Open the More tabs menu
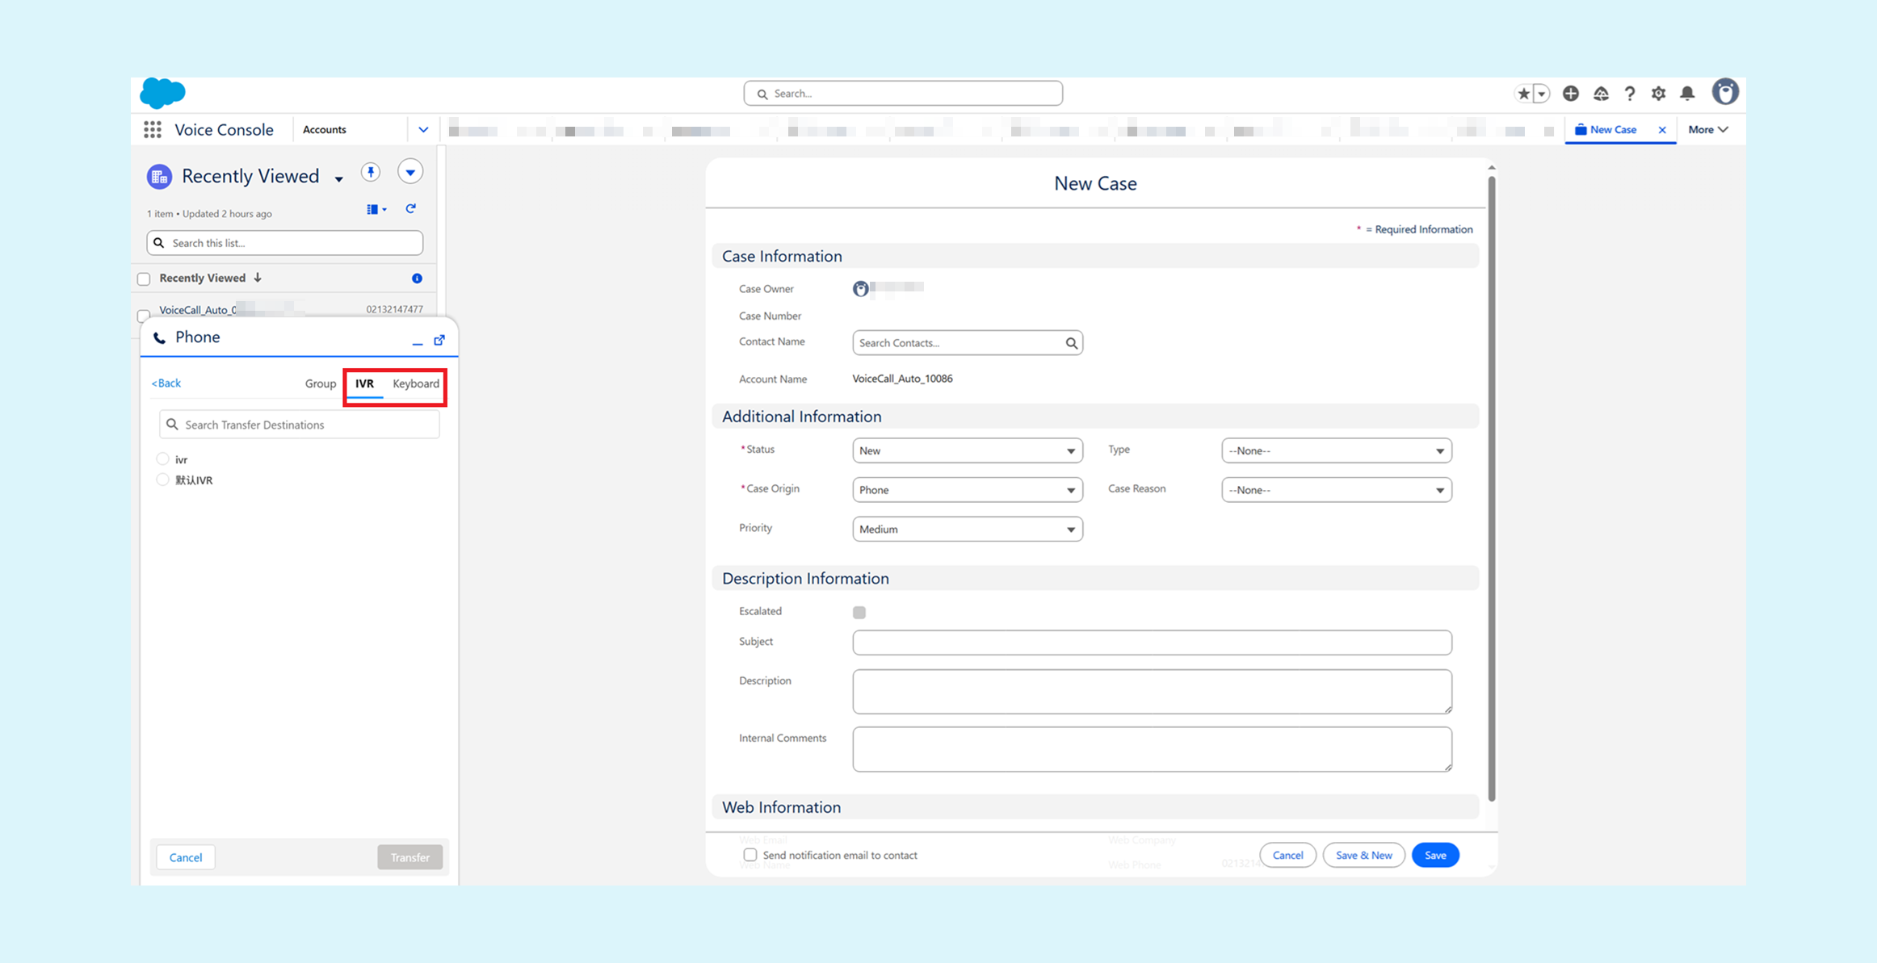 pos(1708,129)
